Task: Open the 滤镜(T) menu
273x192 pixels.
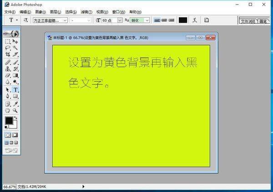Action: pyautogui.click(x=86, y=12)
